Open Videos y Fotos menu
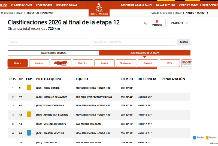 pos(189,5)
